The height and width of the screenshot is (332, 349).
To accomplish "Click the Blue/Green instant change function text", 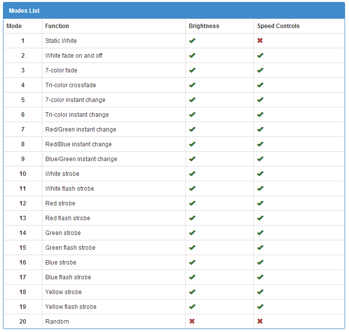I will (x=81, y=159).
